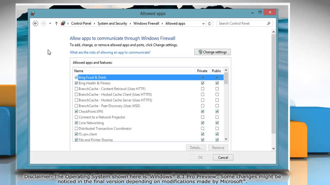Screen dimensions: 330x185
Task: Click apps list scroll down arrow
Action: point(226,139)
